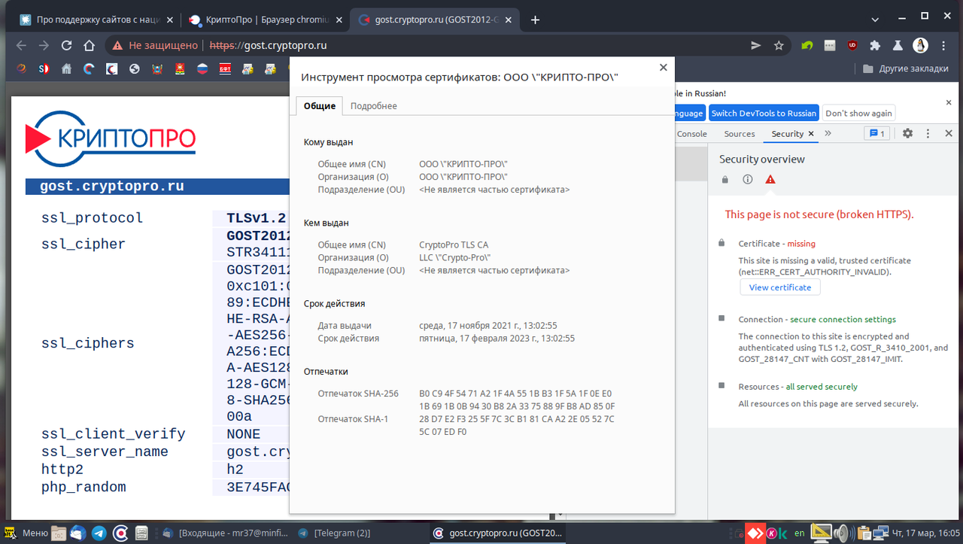963x544 pixels.
Task: Switch to the 'КриптоПро | Браузер chromium' tab
Action: pyautogui.click(x=263, y=20)
